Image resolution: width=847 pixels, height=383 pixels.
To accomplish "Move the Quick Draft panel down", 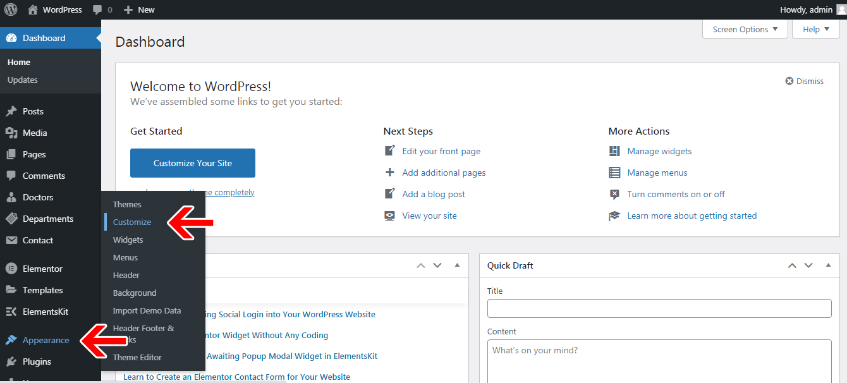I will 808,265.
